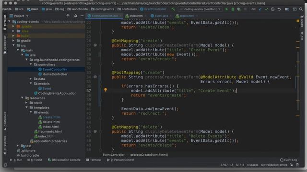Show Git history clock icon
This screenshot has width=307, height=172.
coord(272,9)
